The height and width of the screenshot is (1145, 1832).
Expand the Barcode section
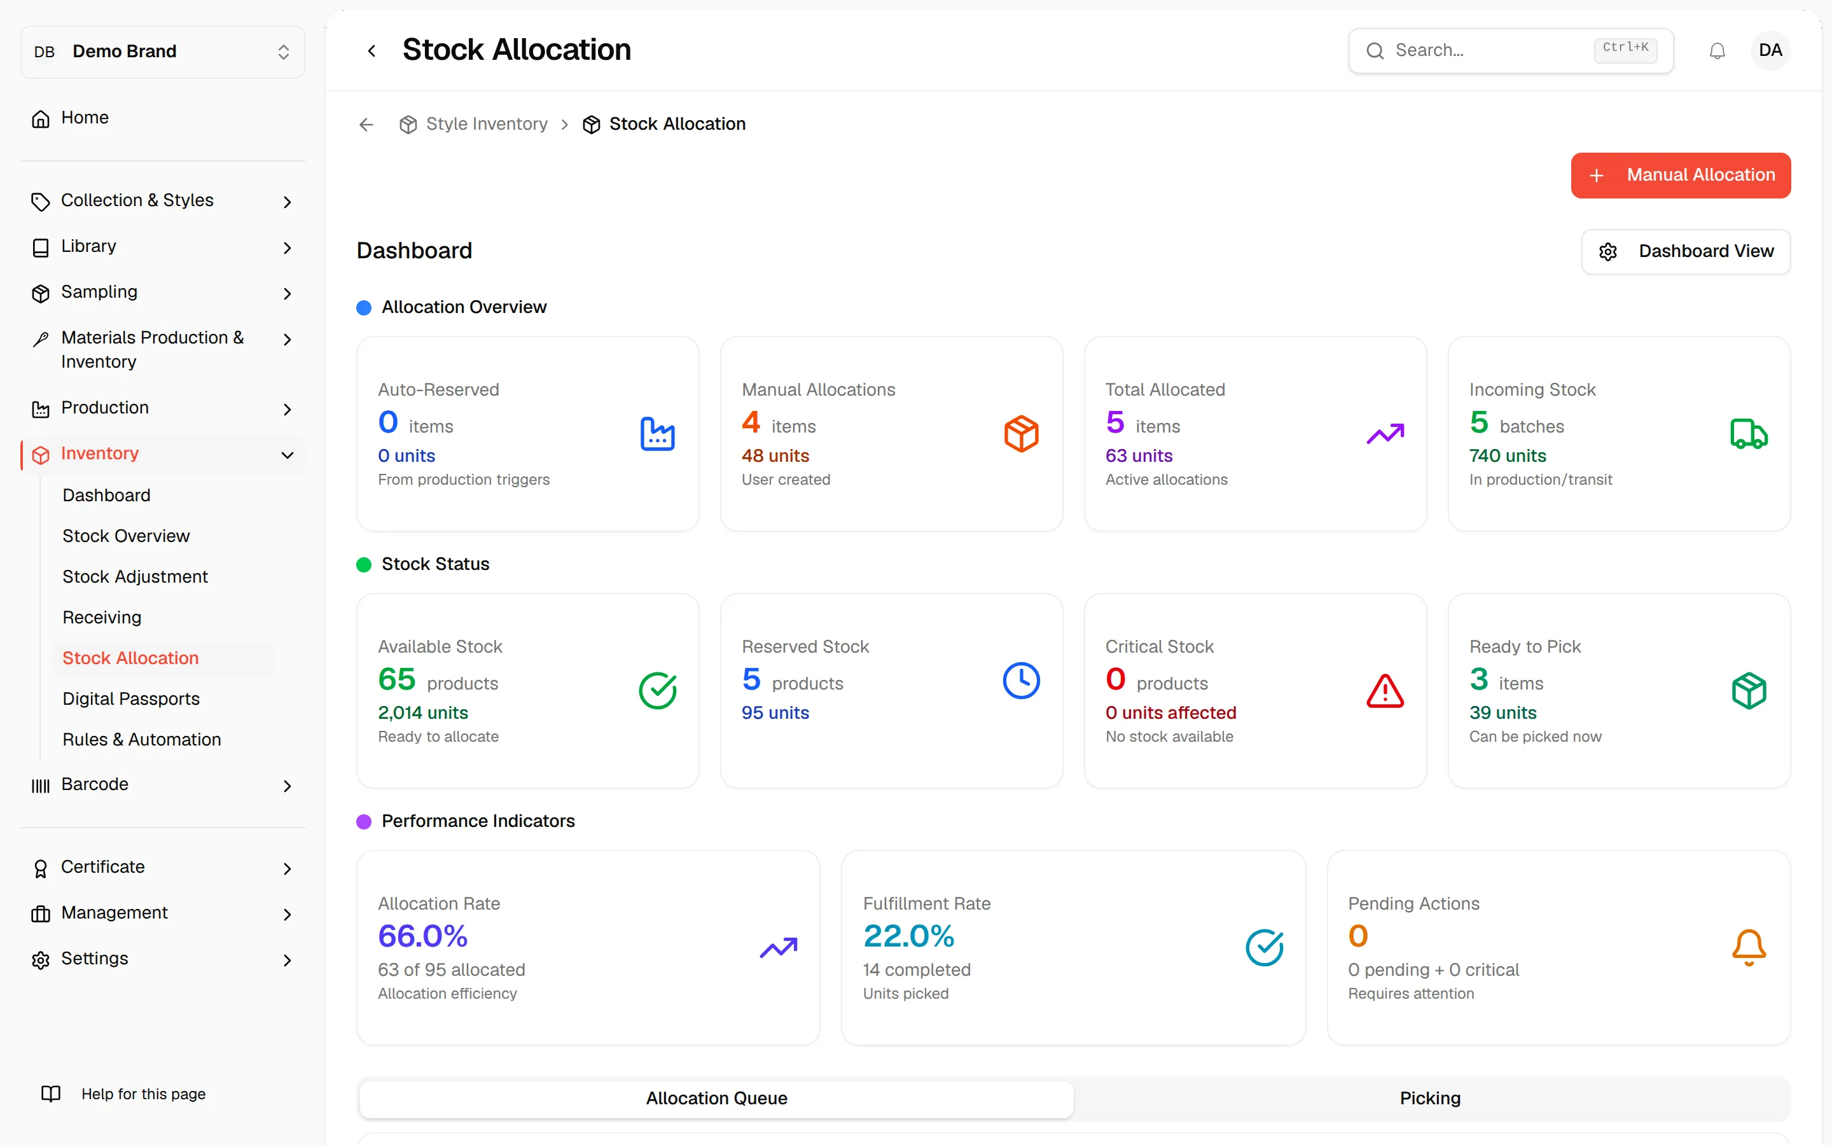coord(163,784)
